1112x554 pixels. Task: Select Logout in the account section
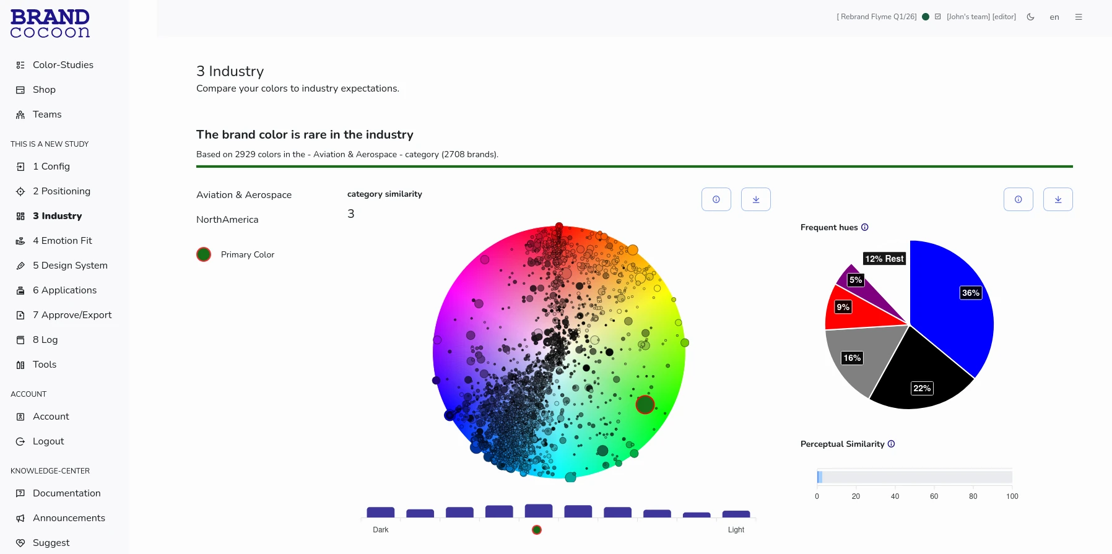pyautogui.click(x=48, y=441)
